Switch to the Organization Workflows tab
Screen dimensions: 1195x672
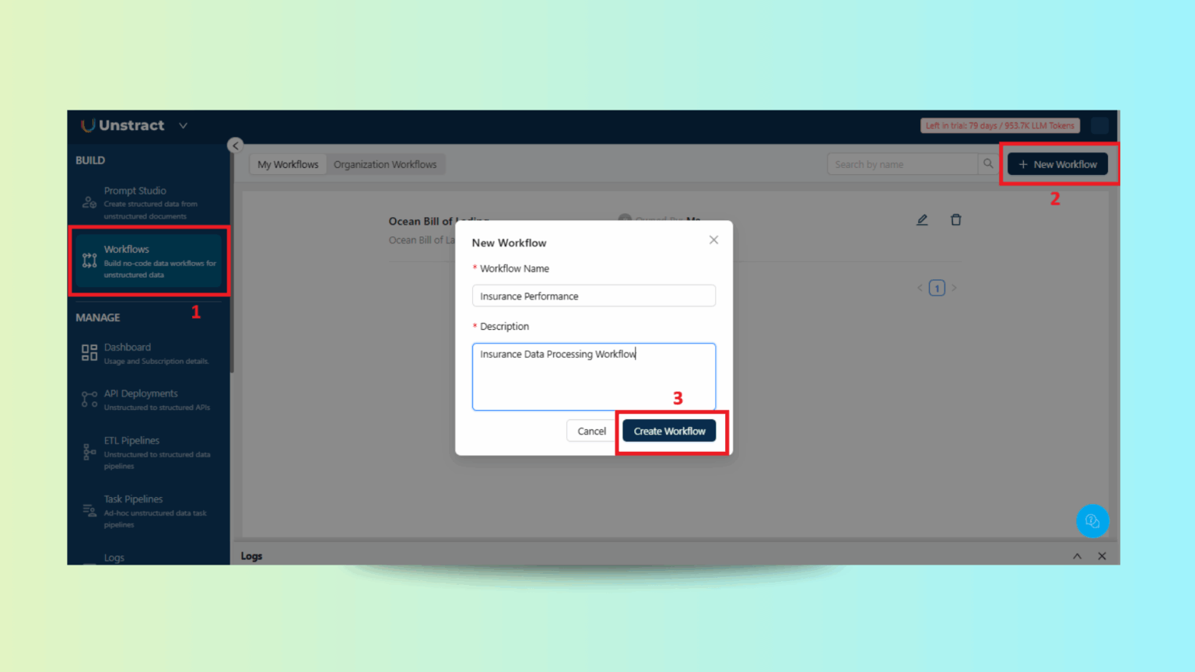(x=385, y=164)
